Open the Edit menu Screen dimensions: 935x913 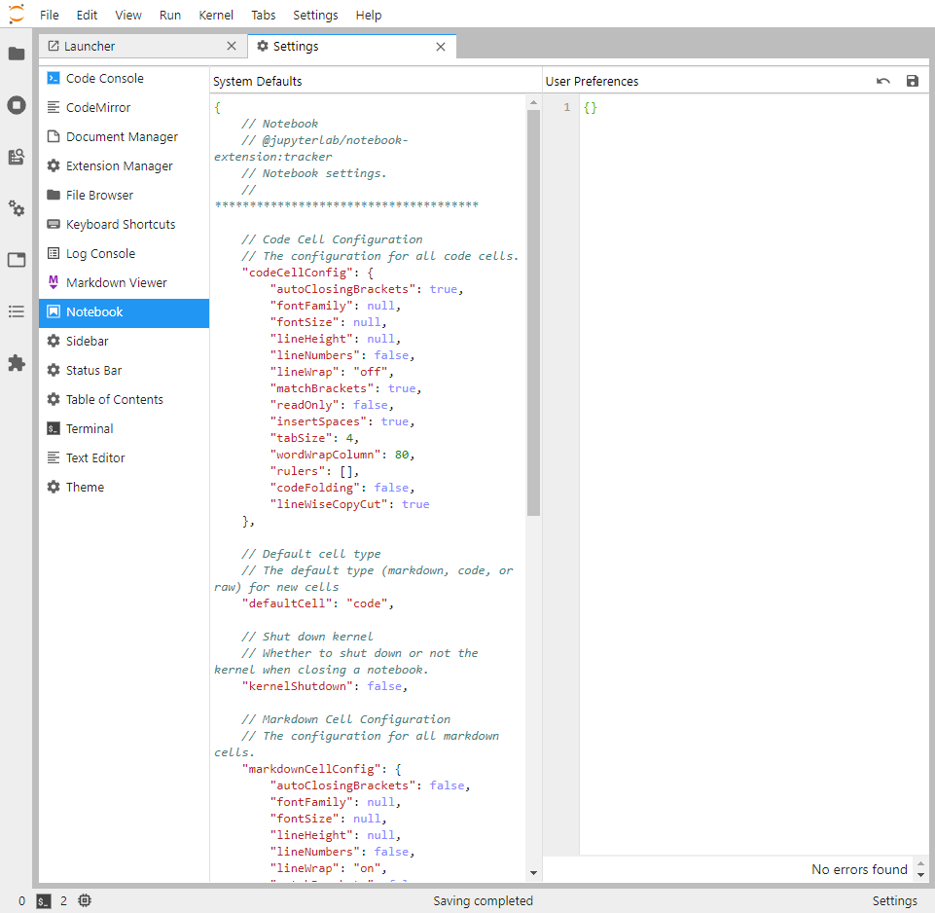coord(87,15)
